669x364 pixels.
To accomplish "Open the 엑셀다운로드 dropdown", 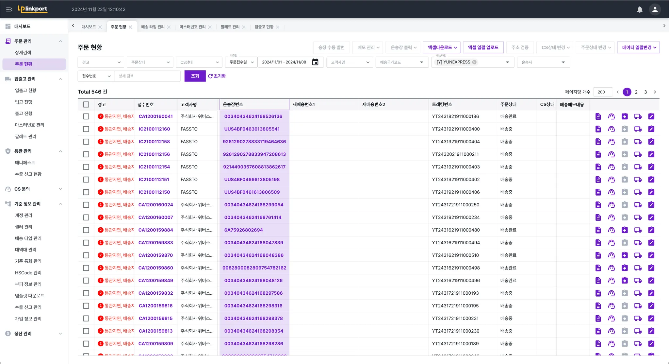I will click(x=441, y=47).
